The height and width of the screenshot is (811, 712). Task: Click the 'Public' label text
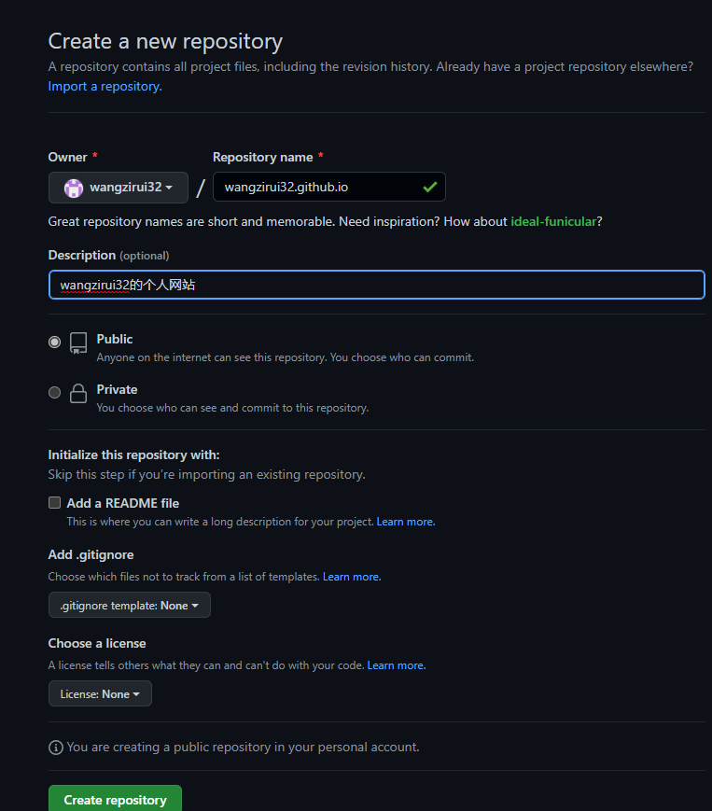115,340
